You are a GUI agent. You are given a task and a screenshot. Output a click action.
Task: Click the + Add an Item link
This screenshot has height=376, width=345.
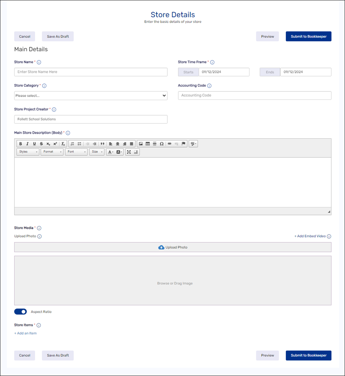25,333
